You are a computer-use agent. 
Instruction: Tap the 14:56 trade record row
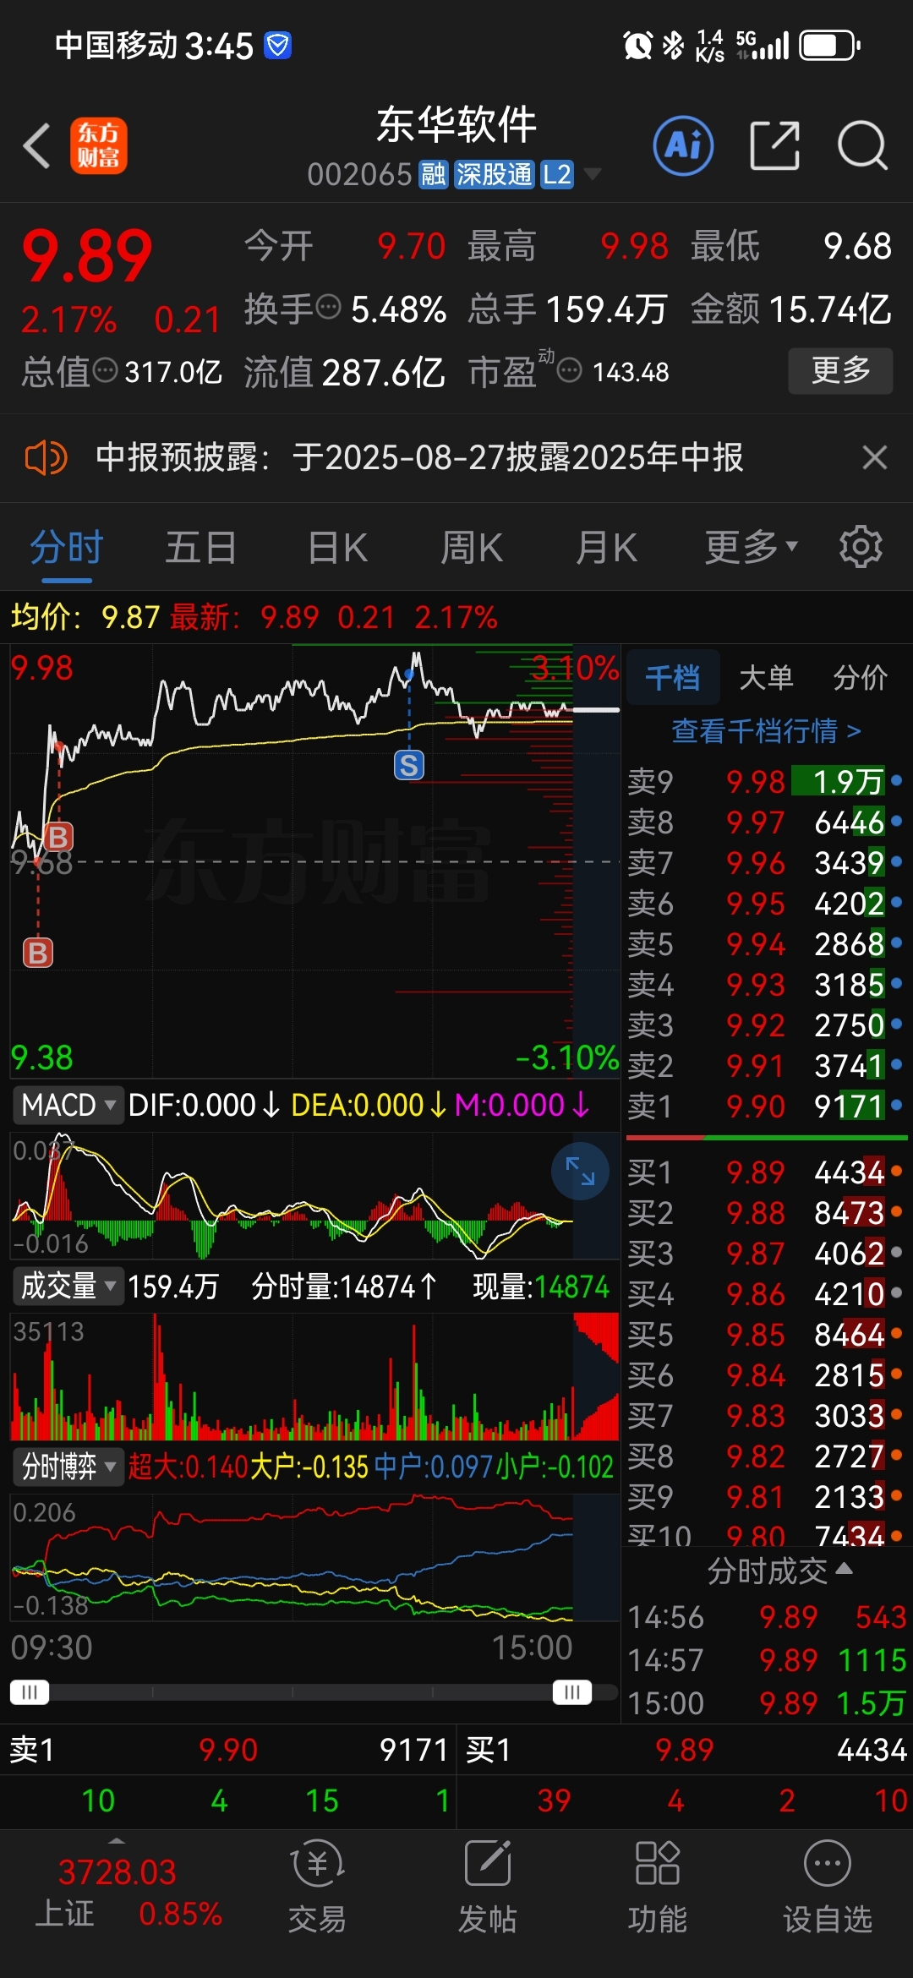(x=766, y=1617)
